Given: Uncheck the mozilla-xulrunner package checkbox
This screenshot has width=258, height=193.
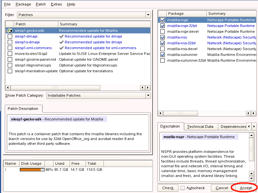Looking at the screenshot, I should [162, 55].
